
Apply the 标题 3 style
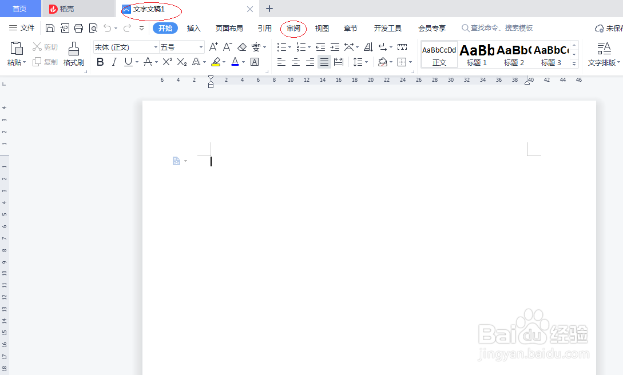pos(551,54)
